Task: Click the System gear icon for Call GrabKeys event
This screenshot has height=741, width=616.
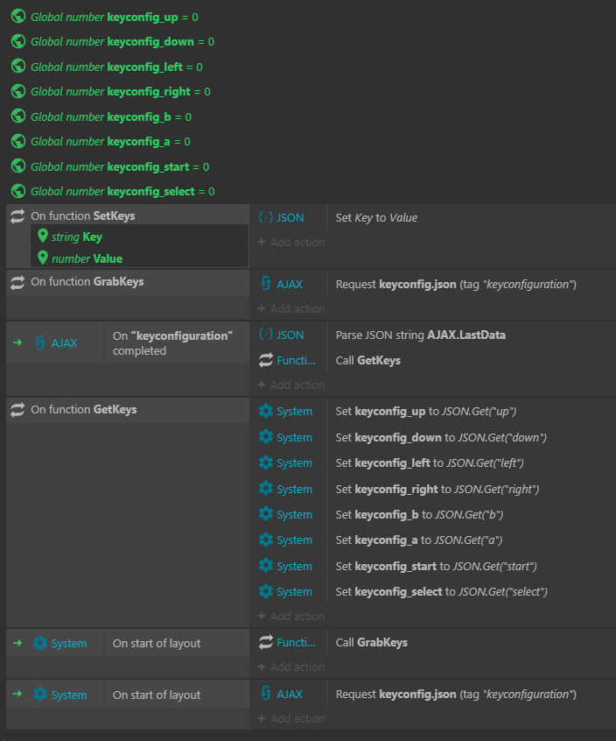Action: tap(40, 643)
